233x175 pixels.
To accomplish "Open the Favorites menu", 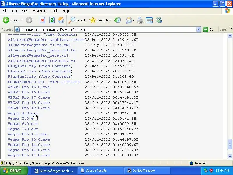I will (x=40, y=11).
